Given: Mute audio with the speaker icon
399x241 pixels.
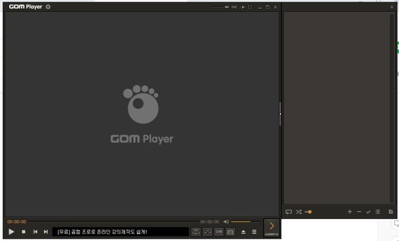Looking at the screenshot, I should click(x=226, y=222).
